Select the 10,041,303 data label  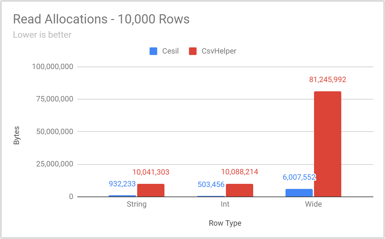pos(151,172)
